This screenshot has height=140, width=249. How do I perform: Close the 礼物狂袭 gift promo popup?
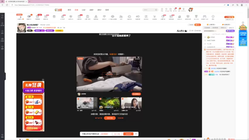[43, 80]
